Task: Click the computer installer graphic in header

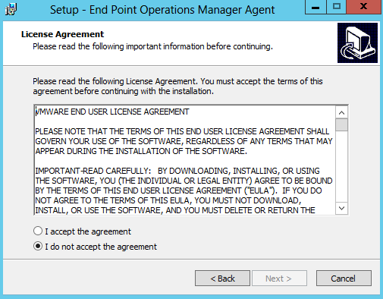Action: coord(357,42)
